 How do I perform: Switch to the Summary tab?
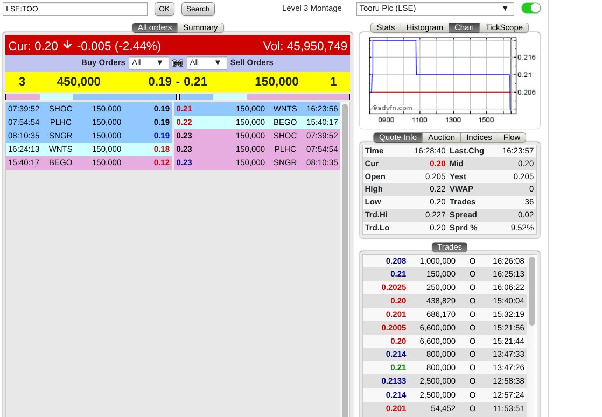[200, 27]
